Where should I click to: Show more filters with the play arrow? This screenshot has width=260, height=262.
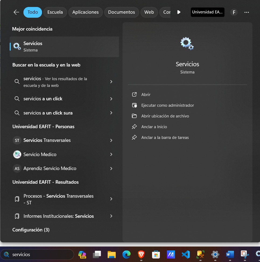click(x=179, y=12)
